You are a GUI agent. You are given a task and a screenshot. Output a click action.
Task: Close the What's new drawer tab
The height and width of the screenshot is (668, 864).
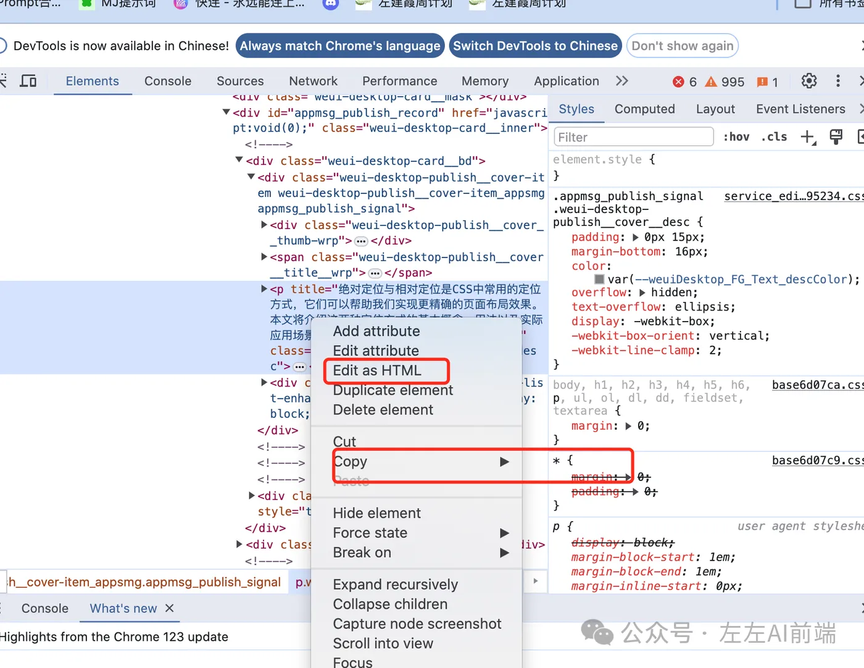pos(170,608)
